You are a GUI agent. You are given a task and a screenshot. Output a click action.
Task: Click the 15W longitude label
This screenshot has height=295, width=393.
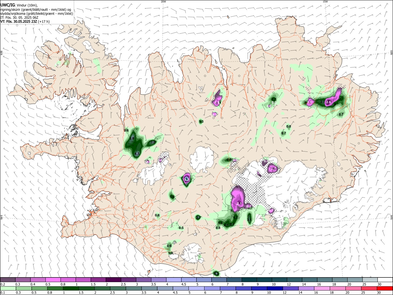[325, 1]
